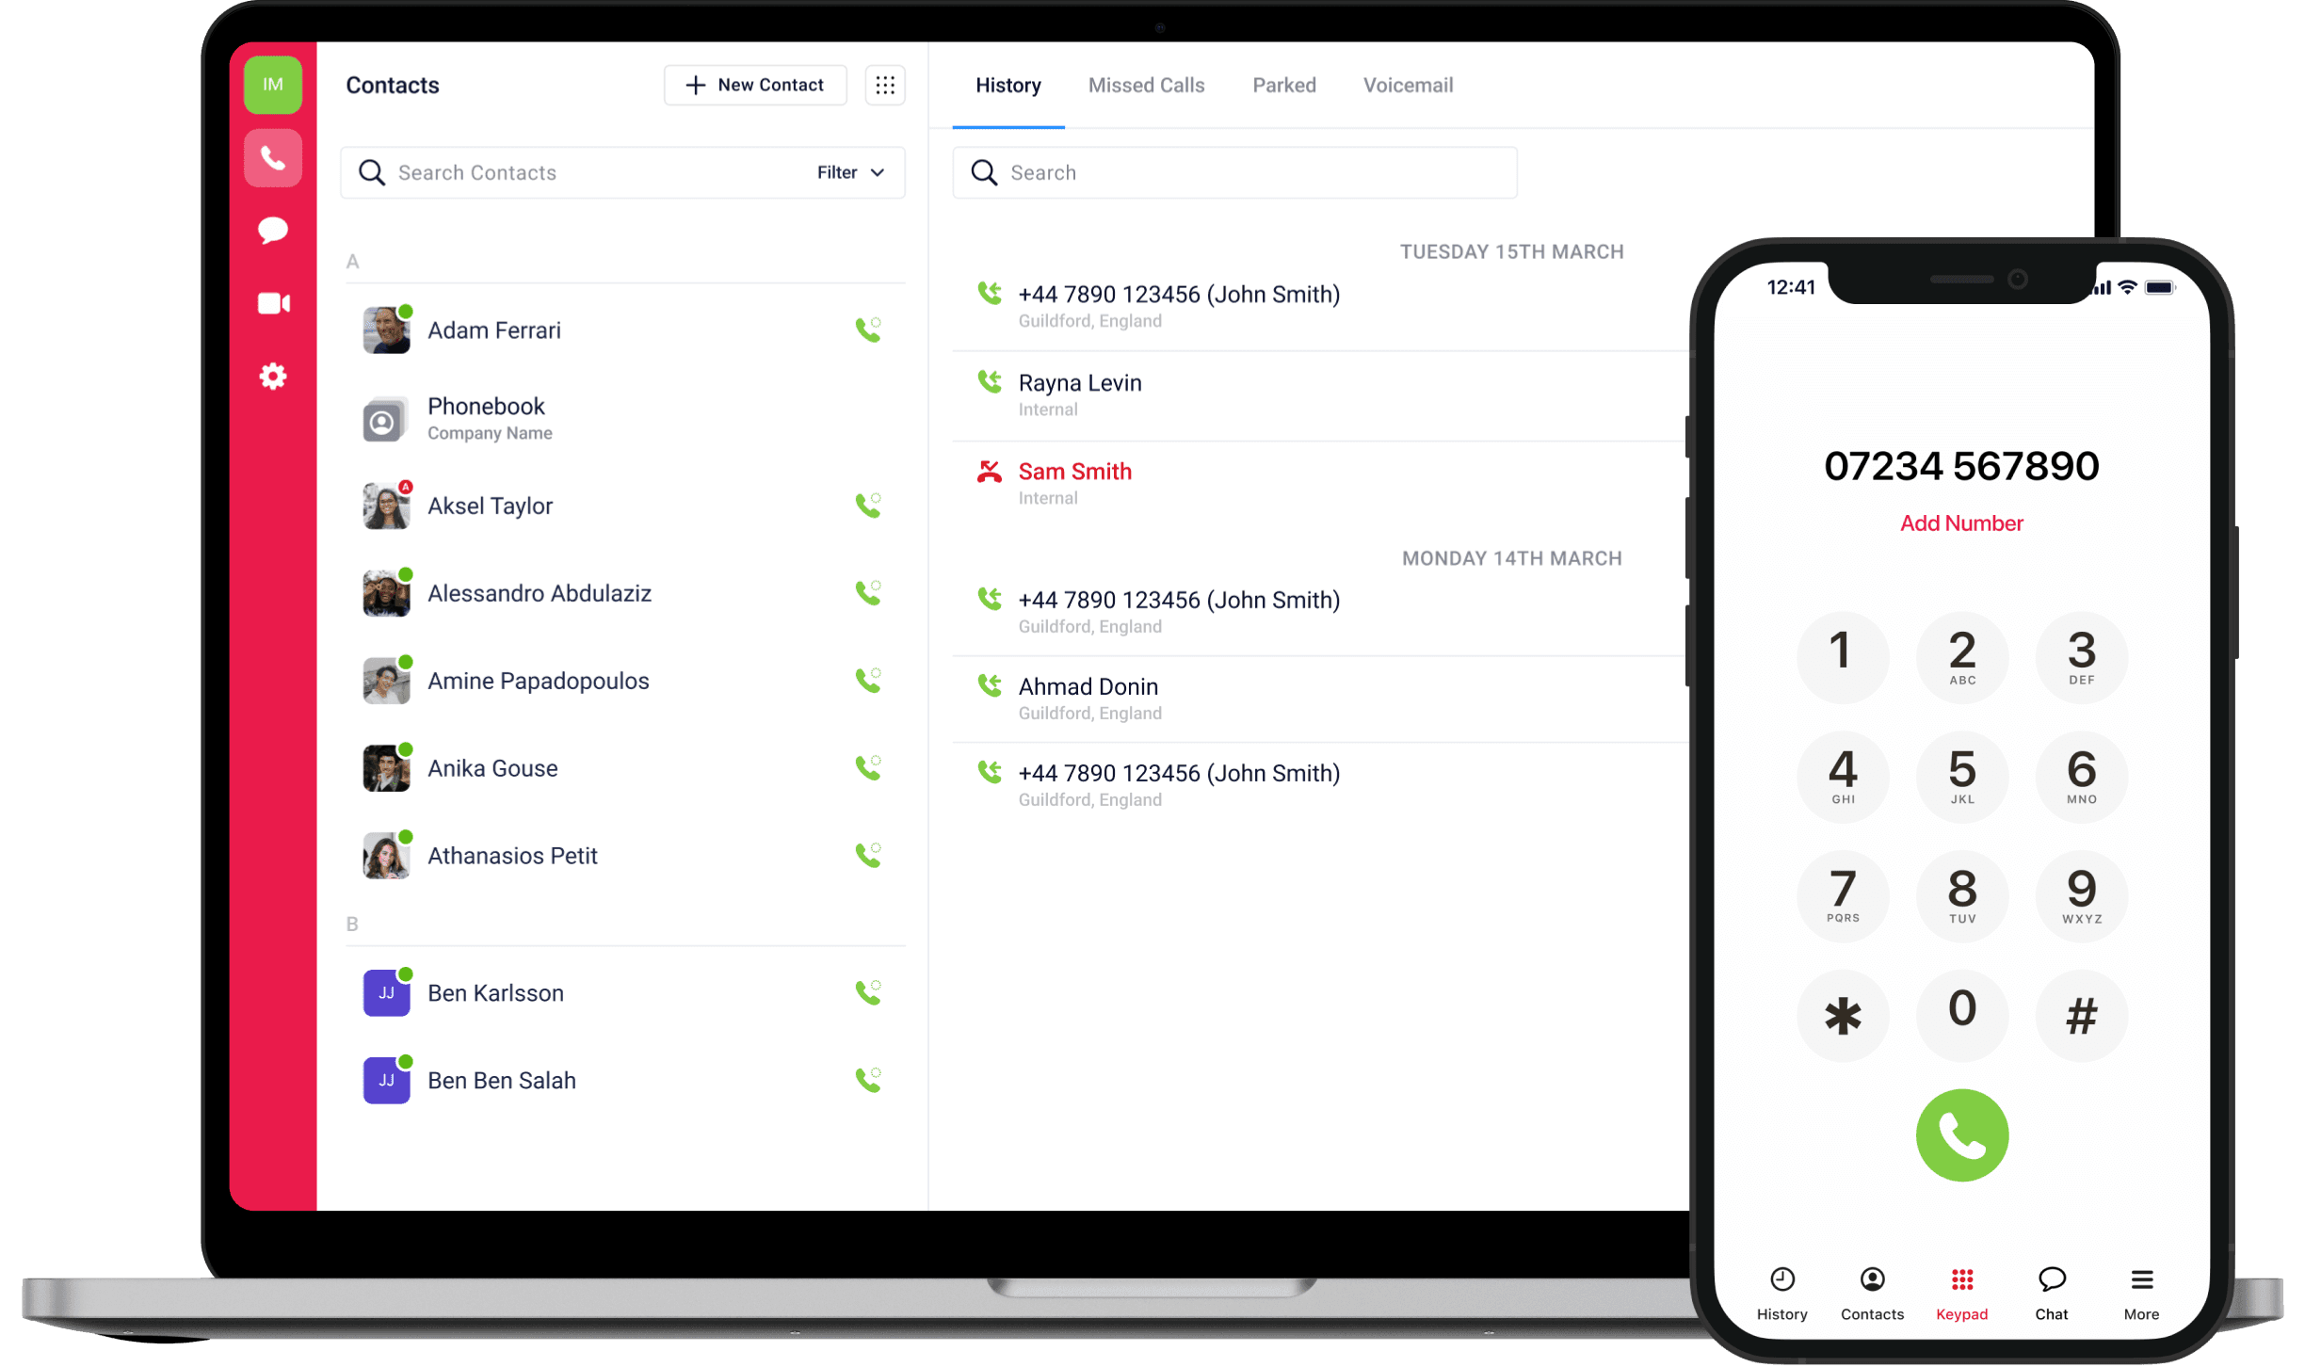Click the Search field in call History panel
This screenshot has height=1367, width=2305.
coord(1236,171)
